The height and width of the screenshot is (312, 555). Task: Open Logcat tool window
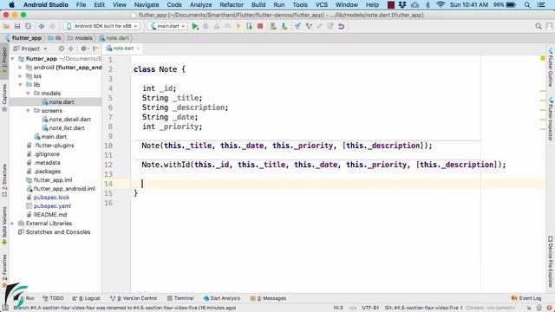86,298
